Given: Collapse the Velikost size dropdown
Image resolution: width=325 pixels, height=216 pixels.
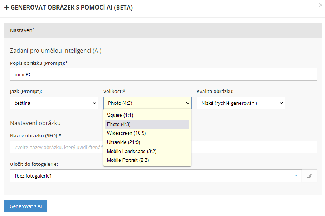Looking at the screenshot, I should coord(147,103).
